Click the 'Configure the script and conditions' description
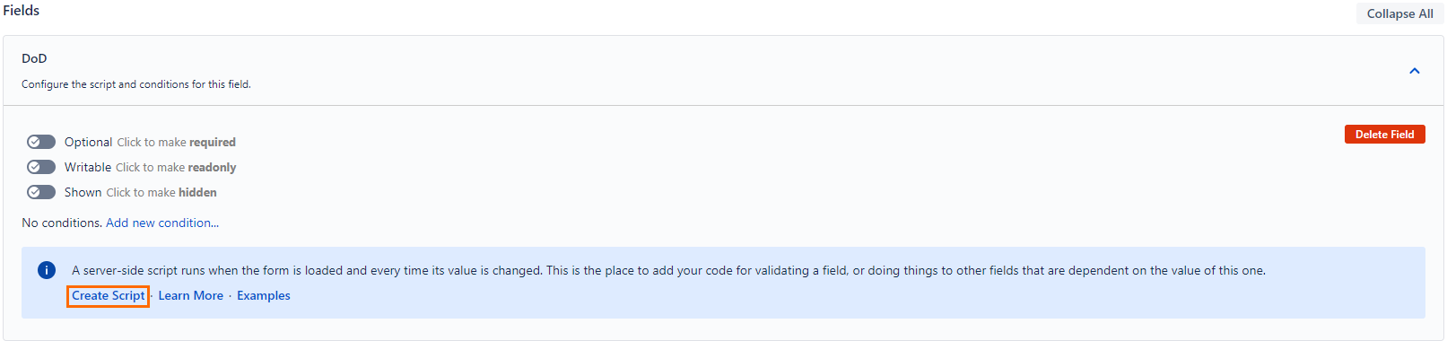Screen dimensions: 1447x341 pyautogui.click(x=136, y=84)
